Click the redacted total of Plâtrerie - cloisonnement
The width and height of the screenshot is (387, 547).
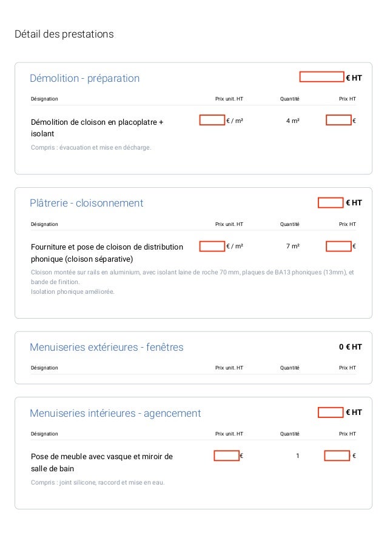330,202
